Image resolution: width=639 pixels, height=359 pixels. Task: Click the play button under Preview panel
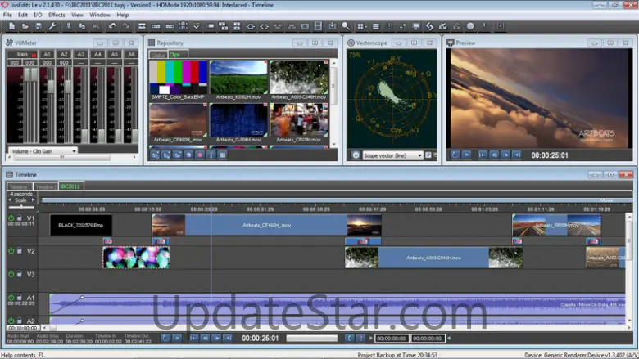pyautogui.click(x=466, y=154)
